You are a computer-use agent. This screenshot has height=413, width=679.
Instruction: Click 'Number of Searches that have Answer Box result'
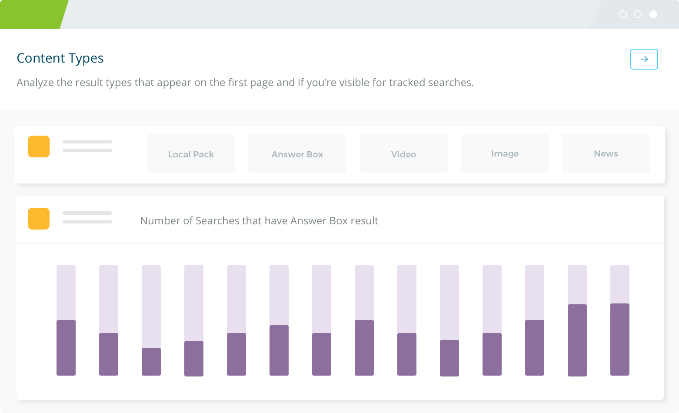[259, 221]
